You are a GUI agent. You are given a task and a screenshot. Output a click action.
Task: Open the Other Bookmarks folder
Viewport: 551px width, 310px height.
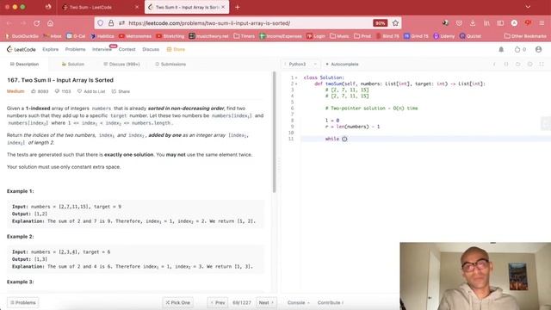[525, 36]
